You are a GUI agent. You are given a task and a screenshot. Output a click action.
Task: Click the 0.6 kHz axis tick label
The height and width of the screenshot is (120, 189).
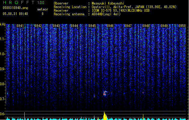(x=2, y=114)
